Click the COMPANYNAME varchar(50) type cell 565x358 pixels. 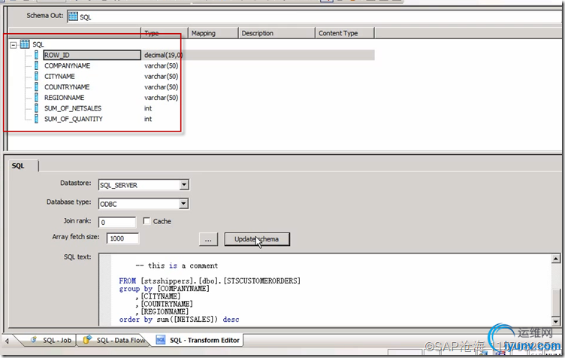coord(161,65)
